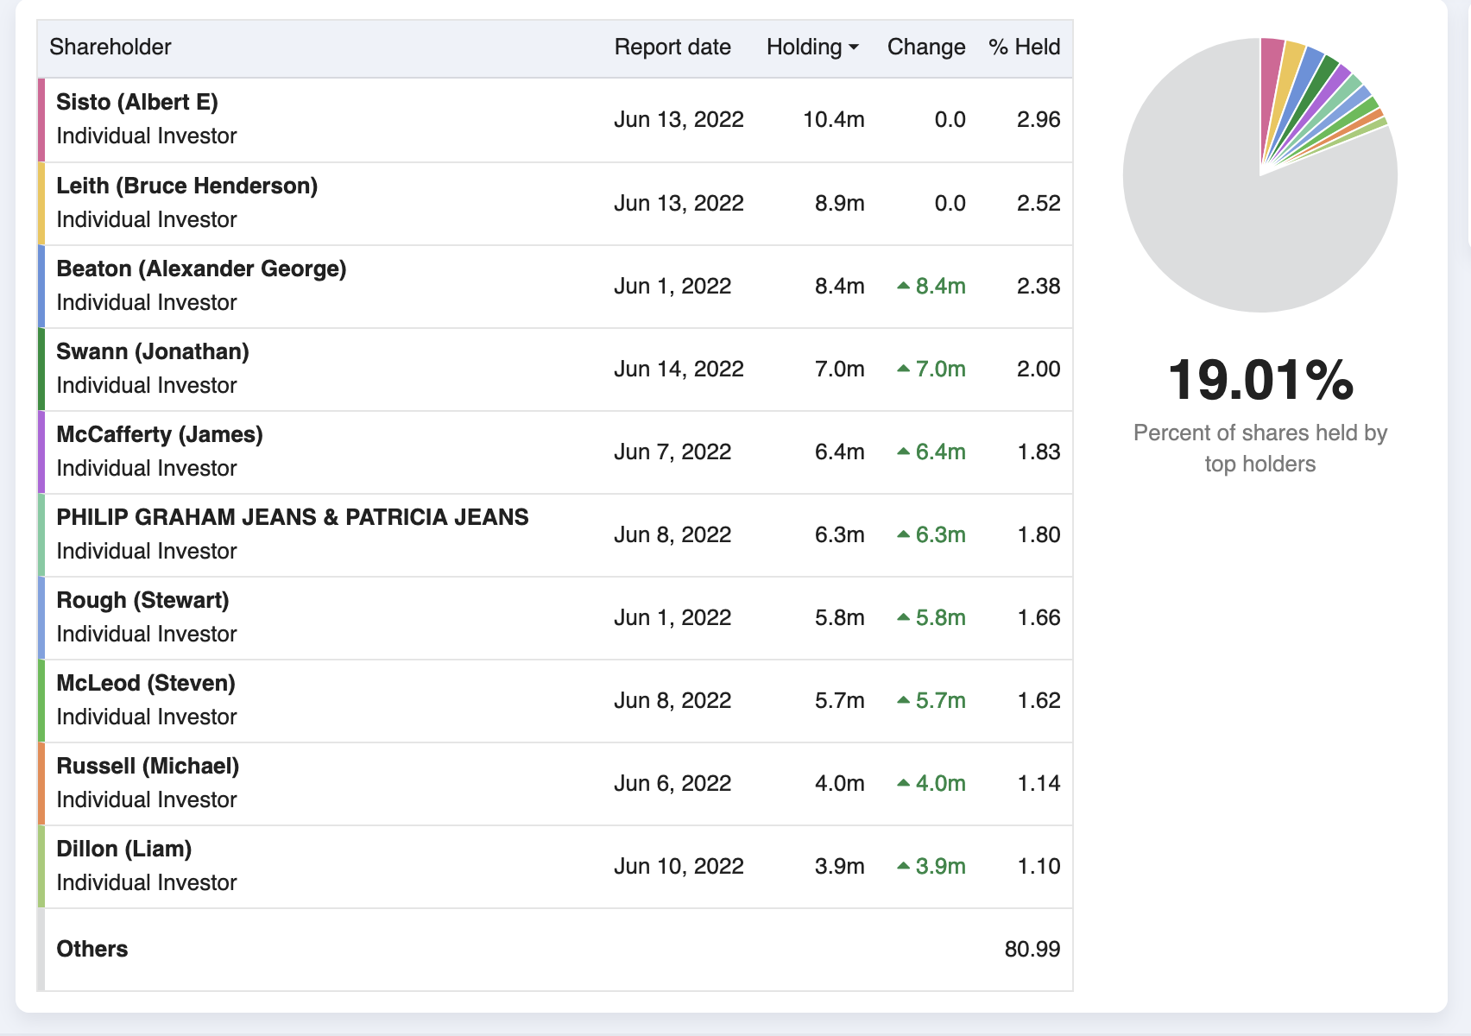
Task: Click the Jun 14, 2022 report date
Action: click(679, 369)
